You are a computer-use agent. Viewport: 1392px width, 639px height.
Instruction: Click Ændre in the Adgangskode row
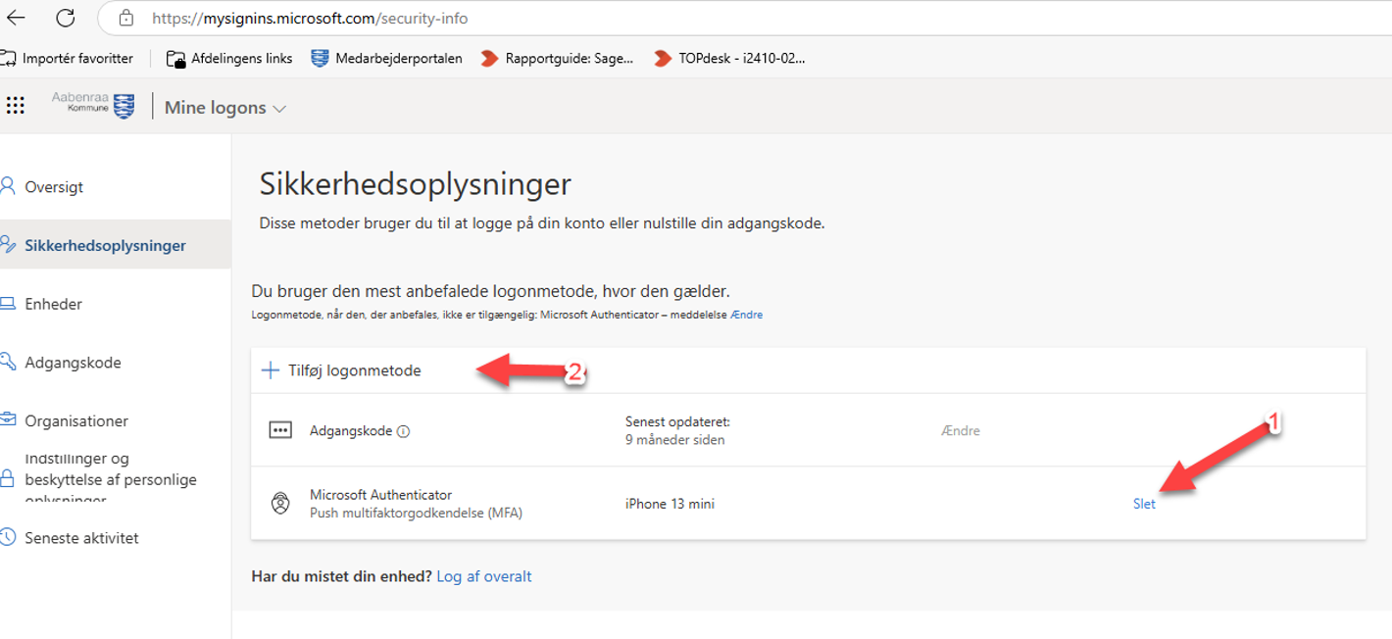click(x=961, y=431)
